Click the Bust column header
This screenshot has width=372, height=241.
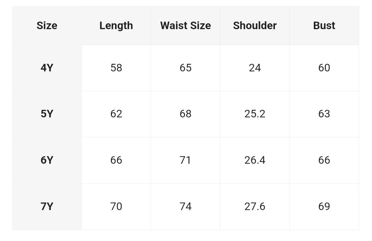[324, 26]
